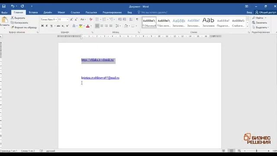Increase font size with the larger A icon
This screenshot has height=156, width=277.
(x=71, y=19)
